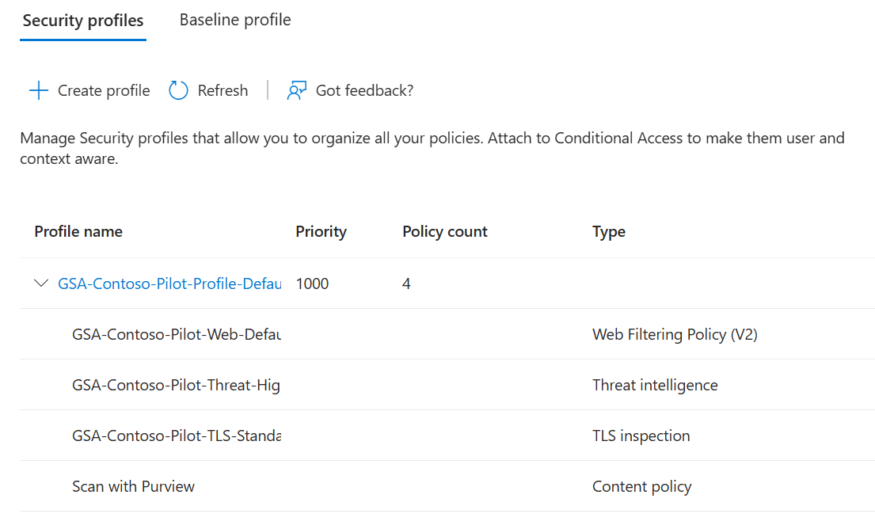Screen dimensions: 875x525
Task: Switch to the Security profiles tab
Action: click(x=83, y=21)
